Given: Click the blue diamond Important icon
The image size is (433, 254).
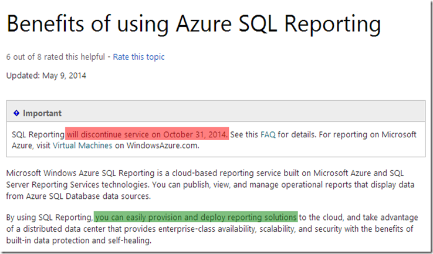Looking at the screenshot, I should point(16,113).
